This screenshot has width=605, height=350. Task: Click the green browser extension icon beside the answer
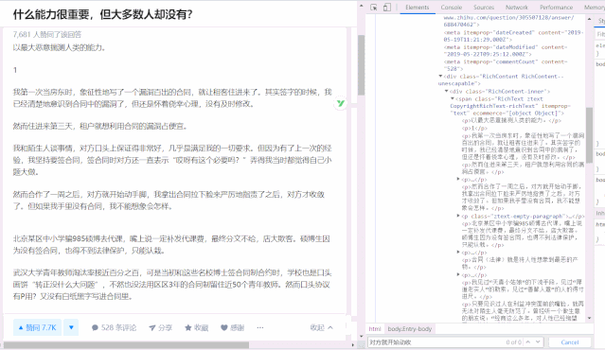click(x=340, y=103)
